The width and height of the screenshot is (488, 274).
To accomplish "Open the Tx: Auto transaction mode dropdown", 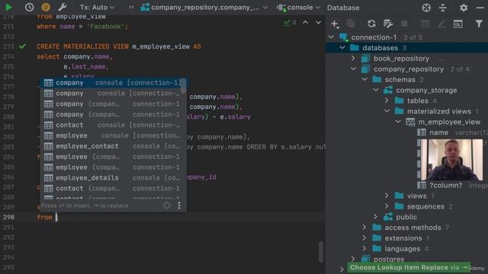I will (x=97, y=7).
